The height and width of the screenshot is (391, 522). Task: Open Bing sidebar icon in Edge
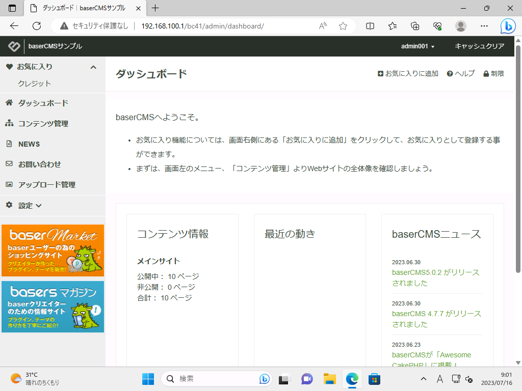507,26
